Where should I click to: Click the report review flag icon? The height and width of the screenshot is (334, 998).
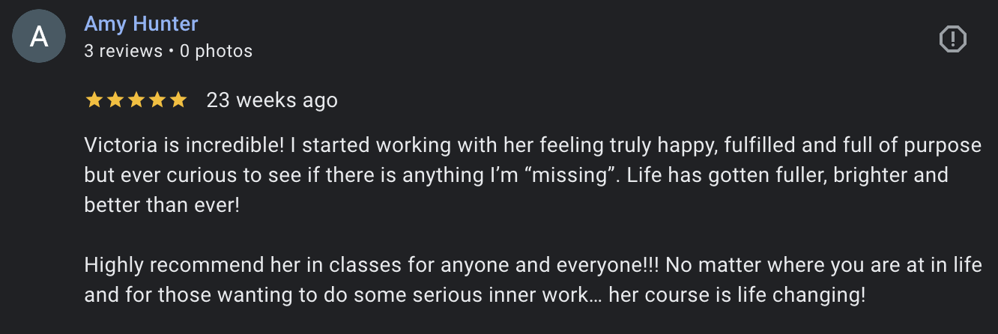click(x=953, y=39)
